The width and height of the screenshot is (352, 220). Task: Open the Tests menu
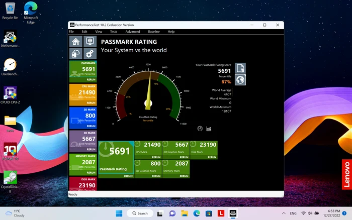click(114, 32)
